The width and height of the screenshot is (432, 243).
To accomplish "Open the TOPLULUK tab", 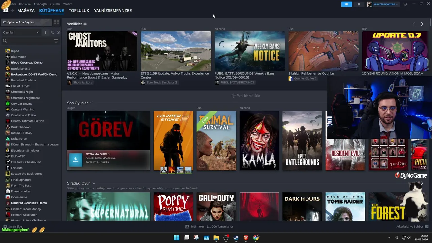I will click(79, 11).
